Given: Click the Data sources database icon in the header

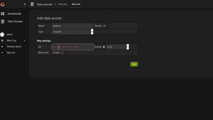Looking at the screenshot, I should 32,4.
